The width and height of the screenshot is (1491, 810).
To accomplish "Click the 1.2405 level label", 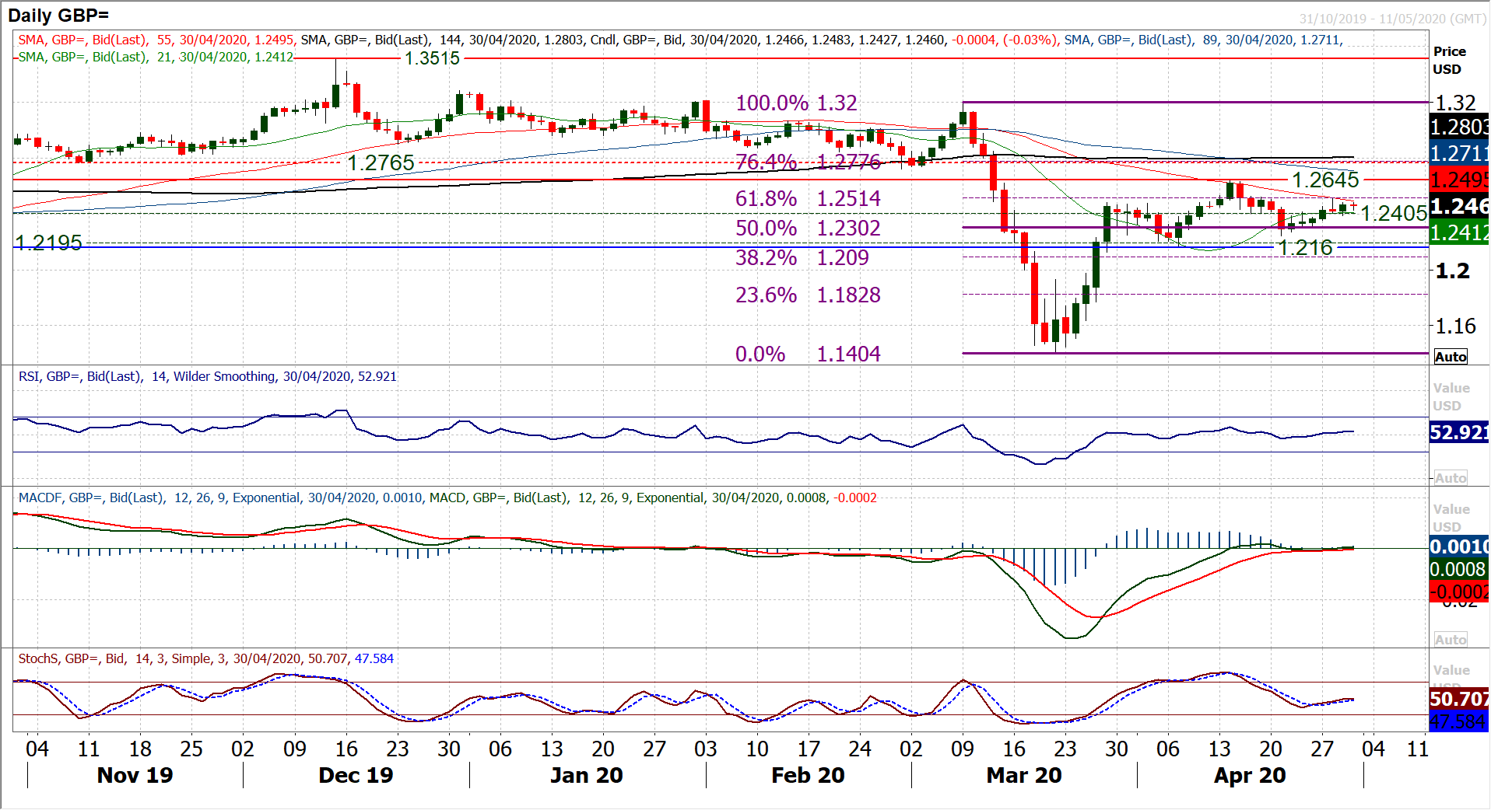I will (x=1394, y=213).
